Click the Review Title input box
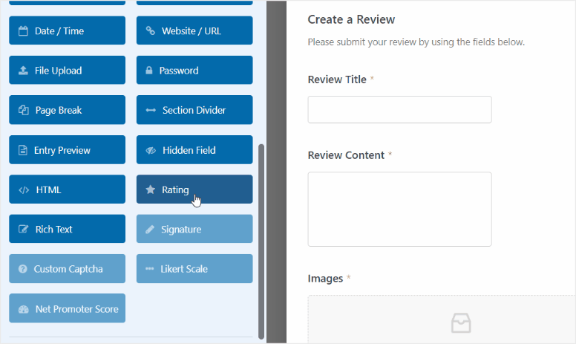 coord(399,109)
